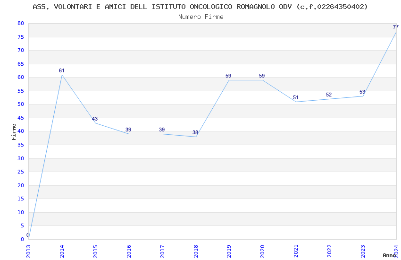
Task: Click the y-axis tick value 70
Action: [x=21, y=51]
